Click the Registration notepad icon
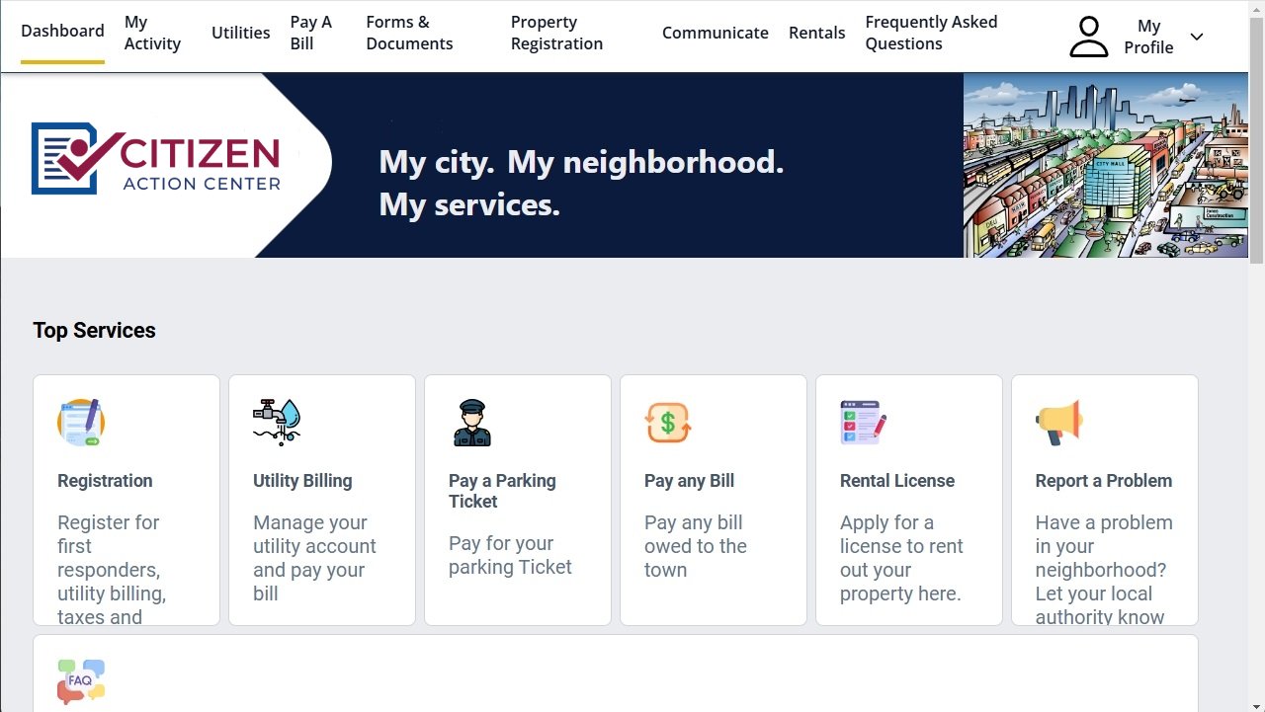This screenshot has width=1265, height=712. click(81, 423)
